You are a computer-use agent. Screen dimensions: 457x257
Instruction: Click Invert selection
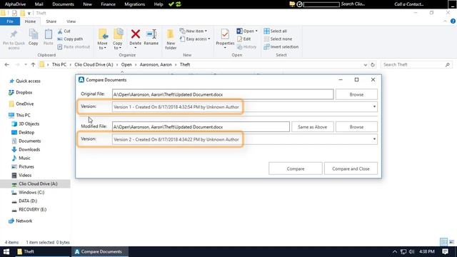tap(281, 46)
